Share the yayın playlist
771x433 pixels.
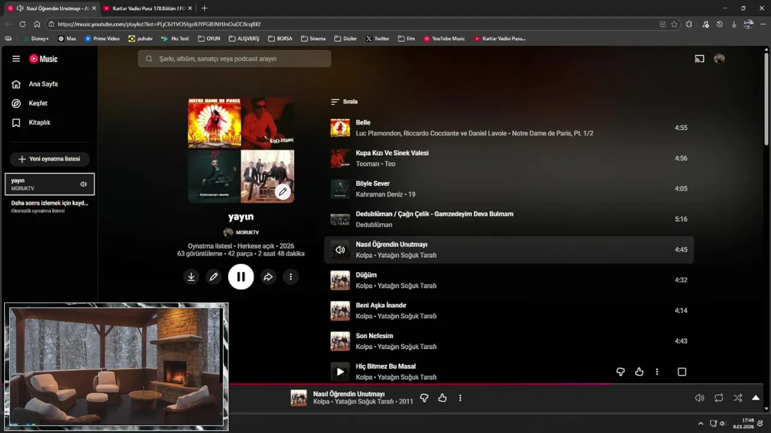[268, 277]
